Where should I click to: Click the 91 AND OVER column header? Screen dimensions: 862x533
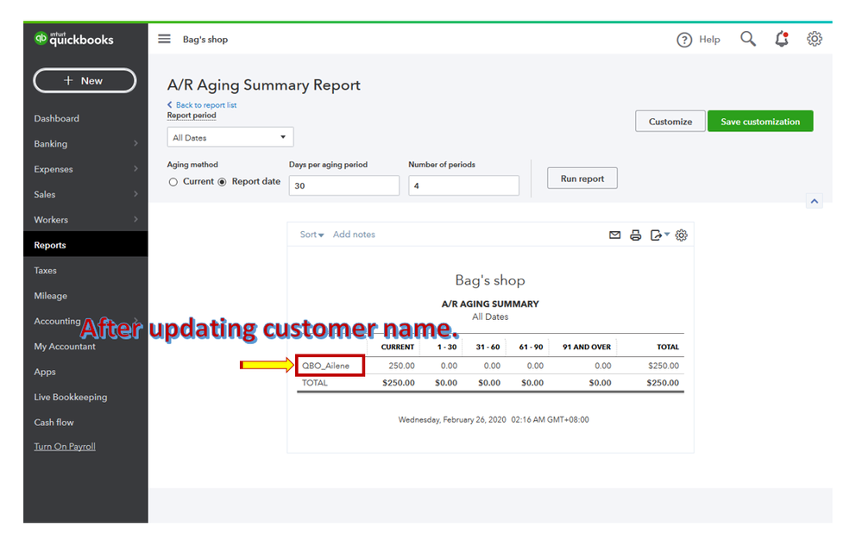587,348
